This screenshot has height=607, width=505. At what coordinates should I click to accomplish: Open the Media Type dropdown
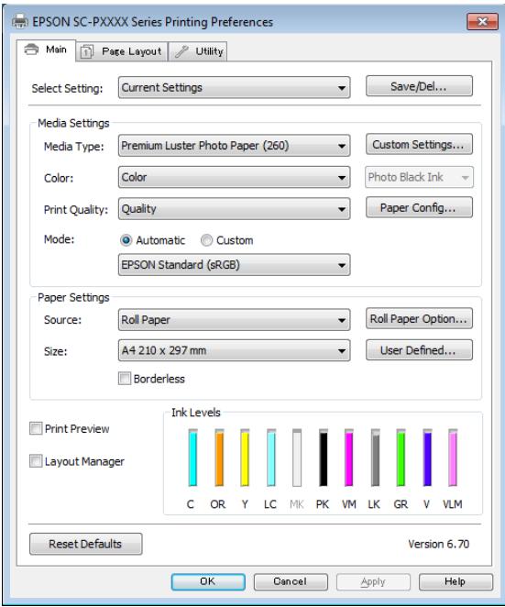point(234,146)
